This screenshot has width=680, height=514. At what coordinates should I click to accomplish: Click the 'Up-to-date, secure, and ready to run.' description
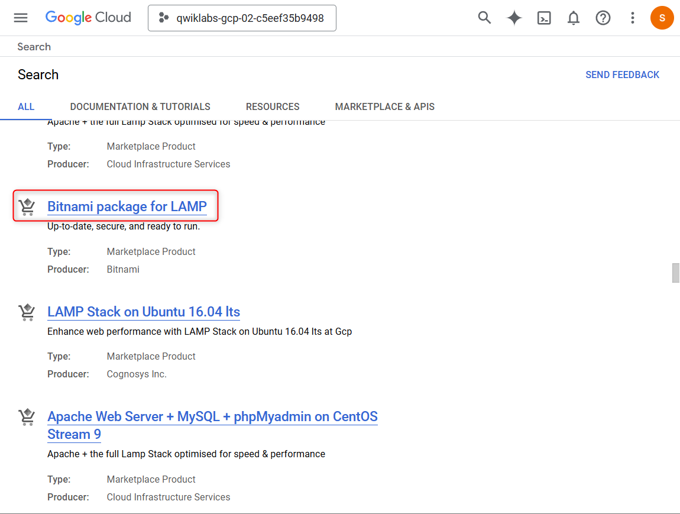124,227
